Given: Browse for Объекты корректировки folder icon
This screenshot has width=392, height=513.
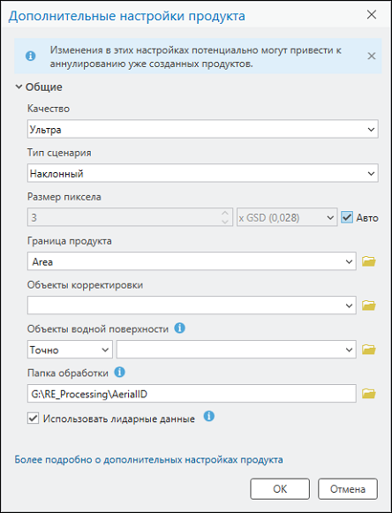Looking at the screenshot, I should pos(369,306).
